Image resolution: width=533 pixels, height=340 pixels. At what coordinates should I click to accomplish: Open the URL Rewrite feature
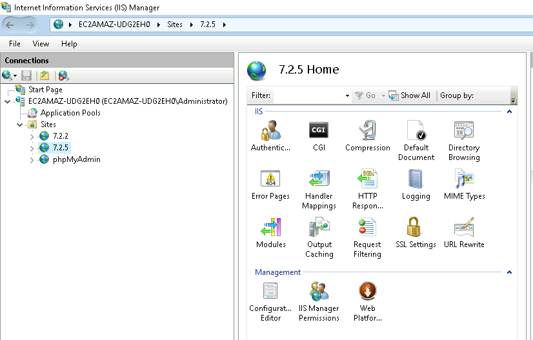tap(464, 232)
